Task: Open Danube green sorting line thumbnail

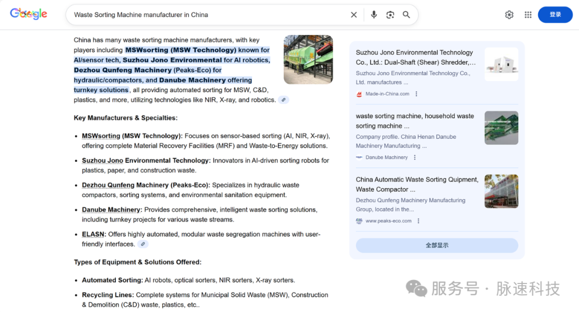Action: (501, 128)
